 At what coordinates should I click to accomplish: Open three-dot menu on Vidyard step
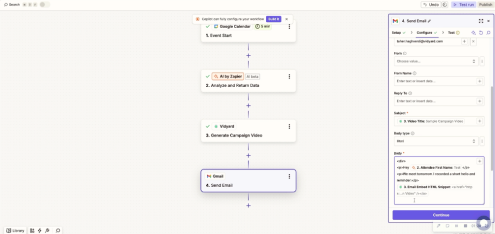[290, 126]
